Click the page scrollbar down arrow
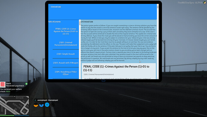 pos(157,78)
